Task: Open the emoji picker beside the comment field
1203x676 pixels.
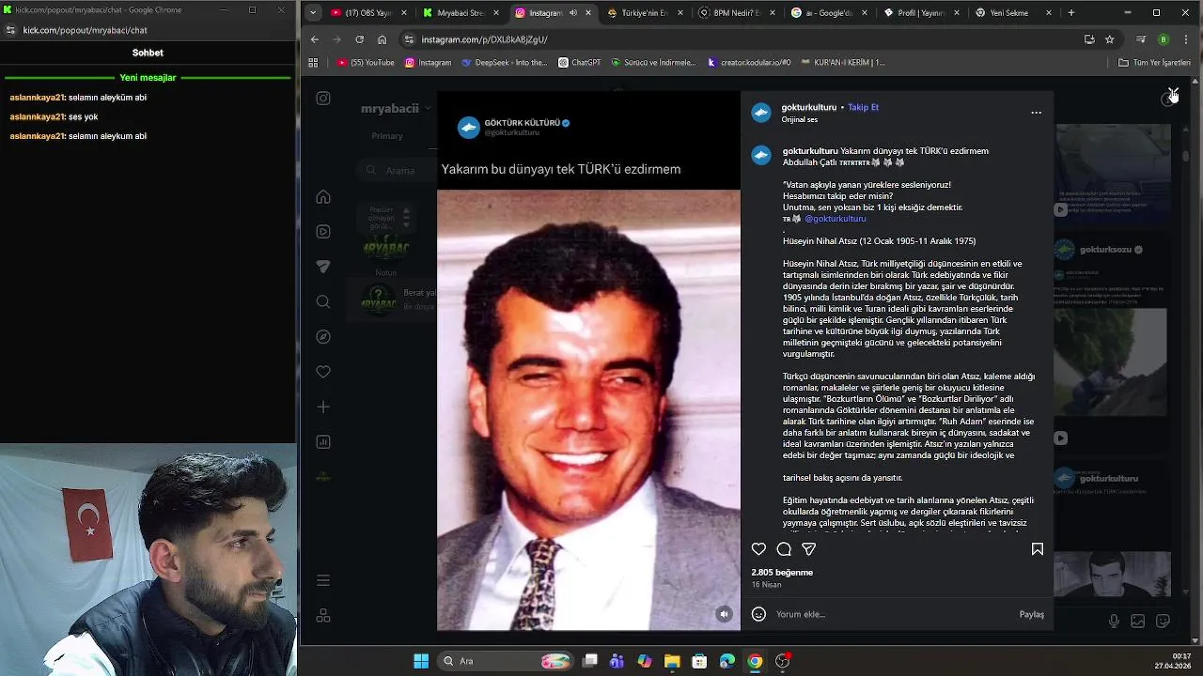Action: 758,614
